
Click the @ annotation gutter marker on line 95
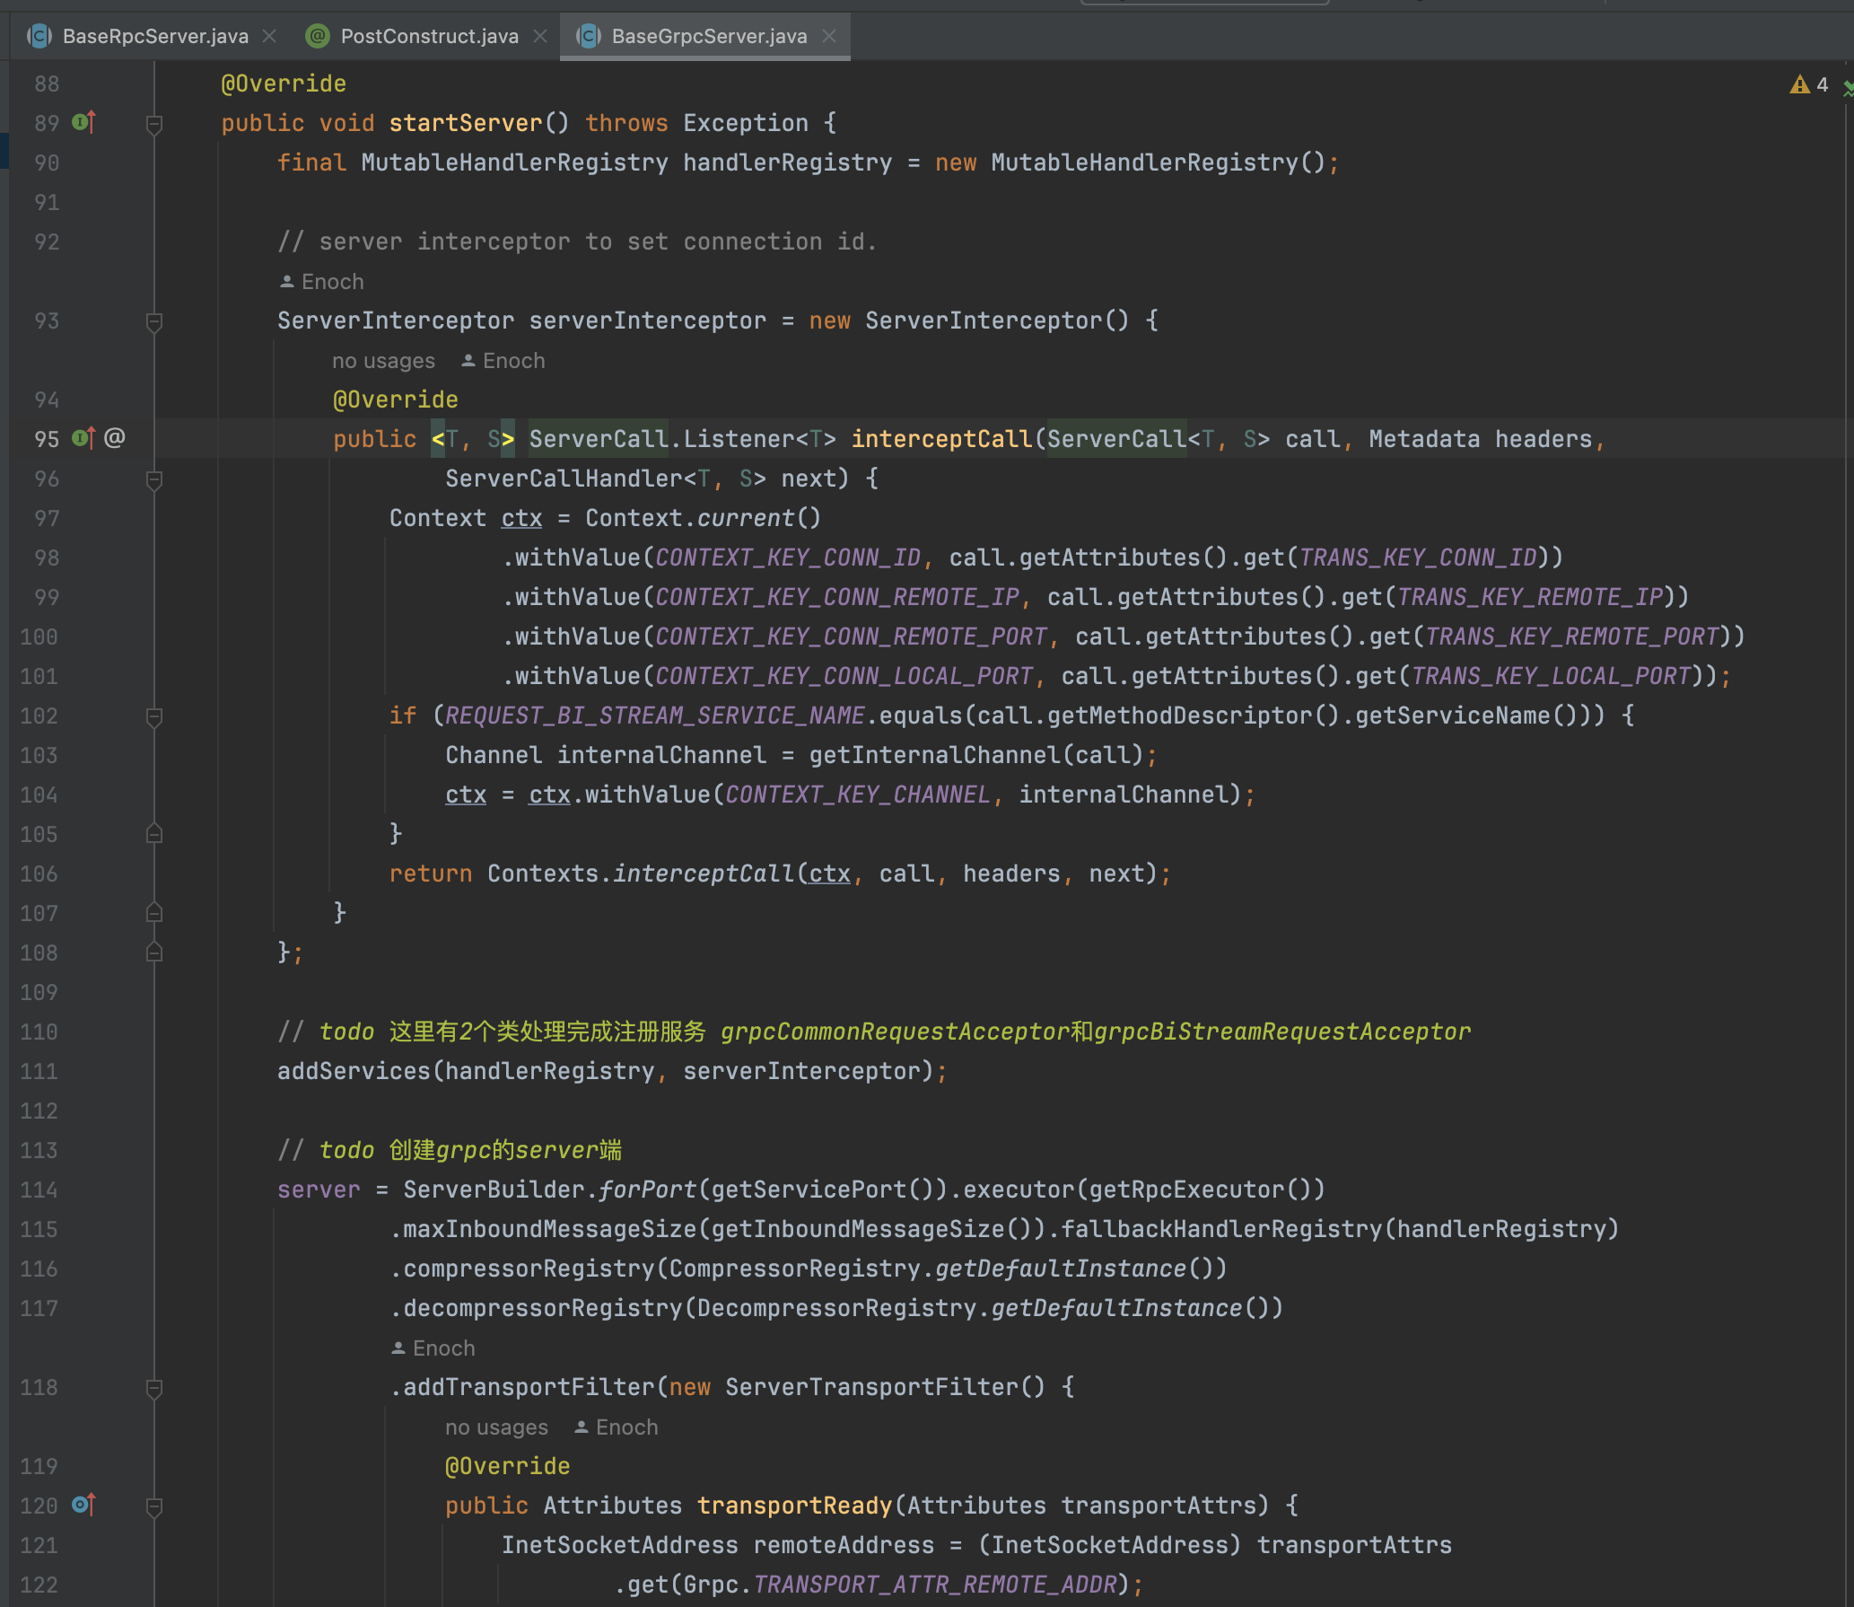click(x=114, y=437)
